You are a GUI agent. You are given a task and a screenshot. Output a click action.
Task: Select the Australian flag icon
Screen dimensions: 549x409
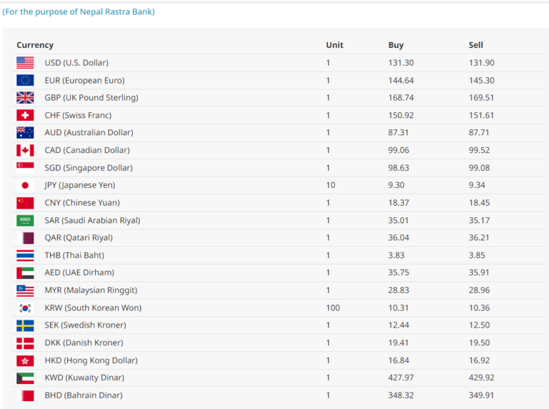tap(25, 133)
